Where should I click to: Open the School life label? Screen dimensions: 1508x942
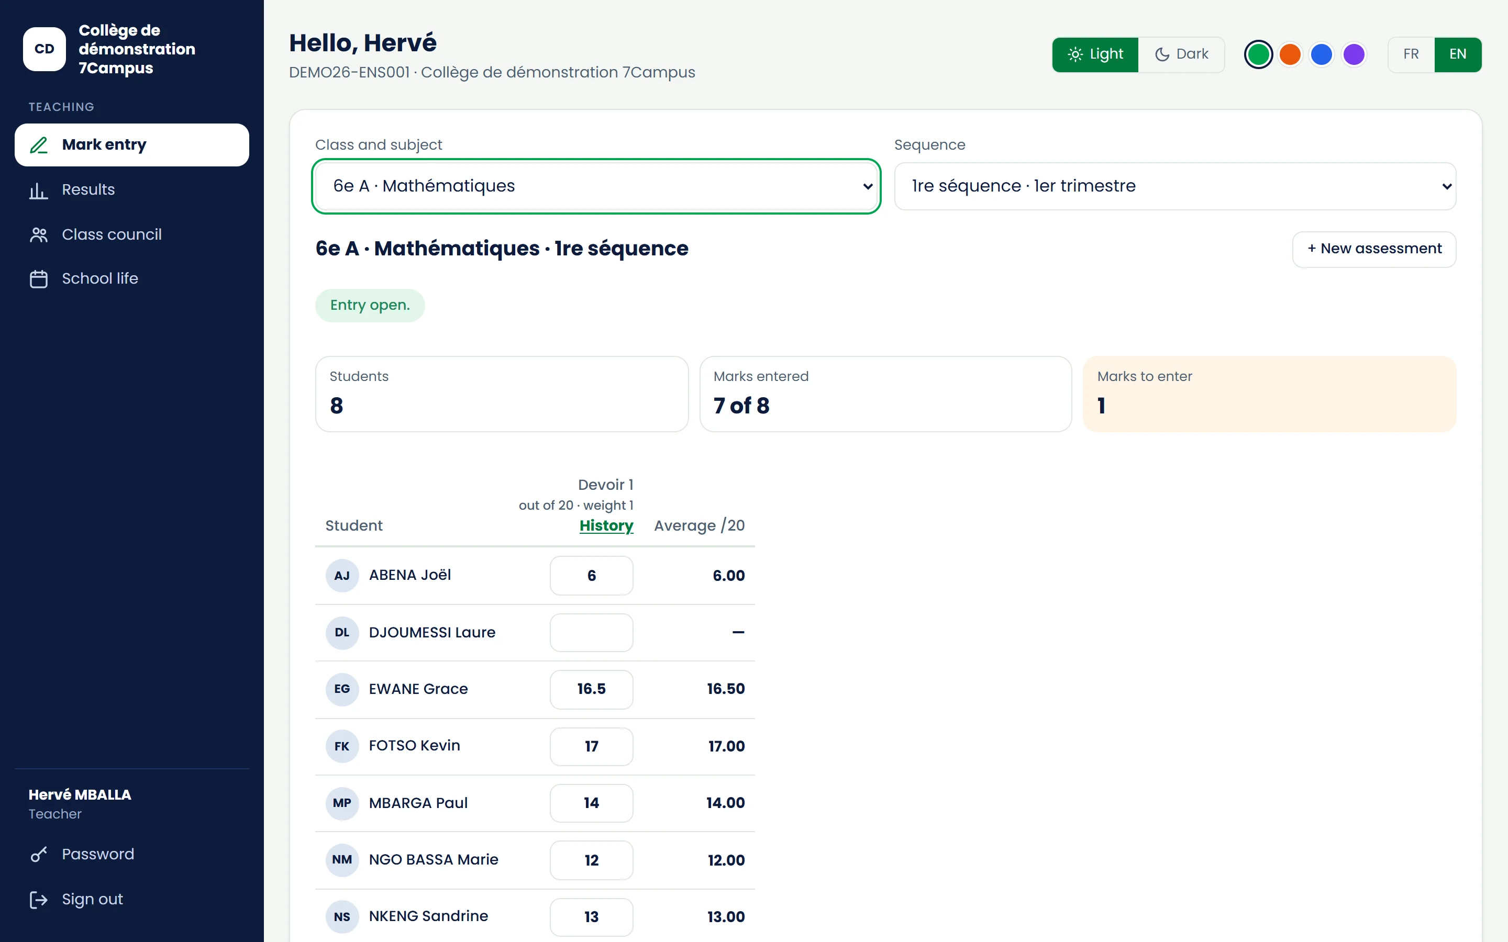coord(99,278)
